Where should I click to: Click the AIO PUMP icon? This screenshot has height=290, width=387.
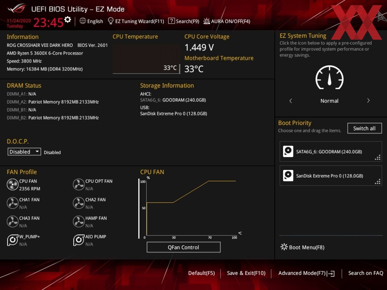(x=79, y=240)
